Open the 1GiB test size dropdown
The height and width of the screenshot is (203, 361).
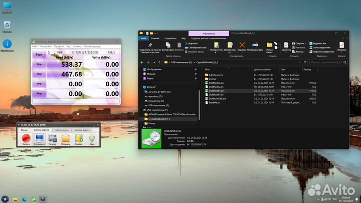coord(62,53)
